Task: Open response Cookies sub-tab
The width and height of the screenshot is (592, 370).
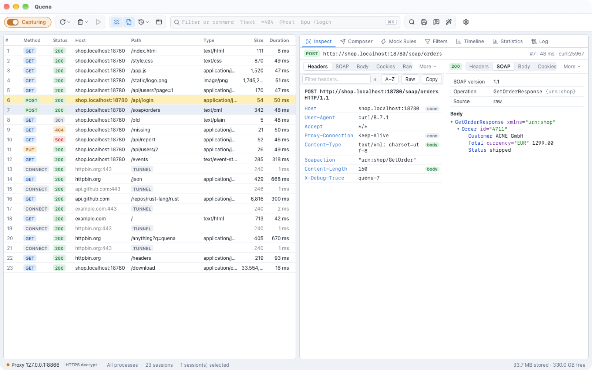Action: coord(547,67)
